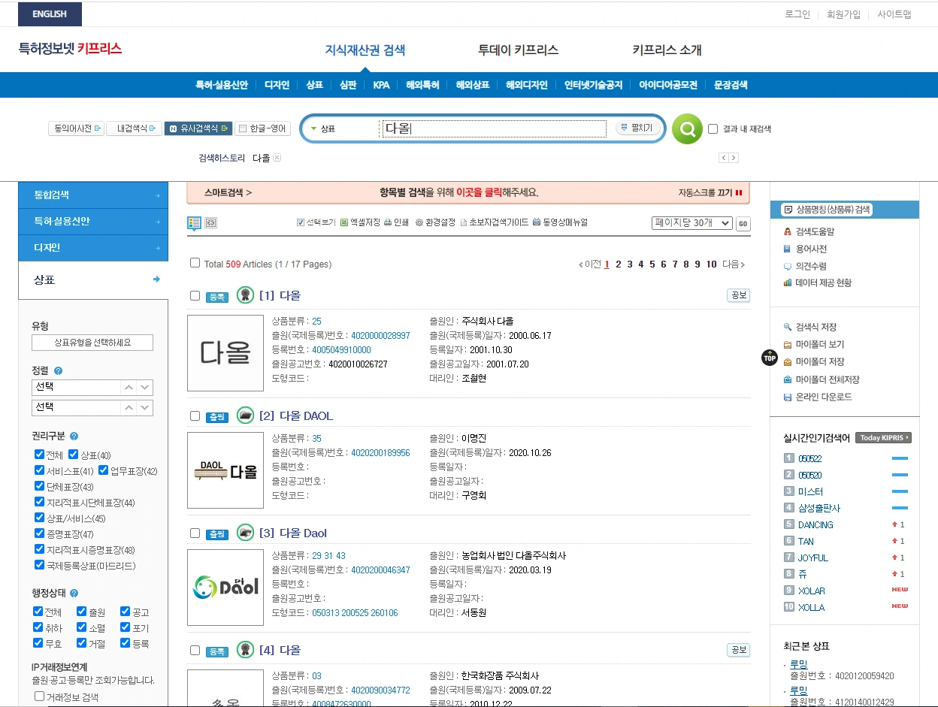Click next arrow in search history
This screenshot has width=938, height=707.
click(734, 158)
